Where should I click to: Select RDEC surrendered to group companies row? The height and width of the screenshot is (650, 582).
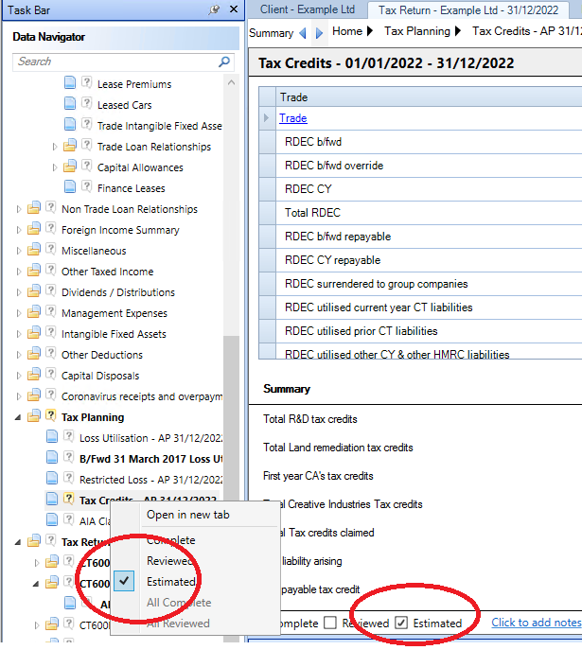[x=420, y=284]
